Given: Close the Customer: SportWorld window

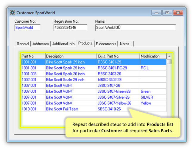Looking at the screenshot, I should pyautogui.click(x=178, y=13).
